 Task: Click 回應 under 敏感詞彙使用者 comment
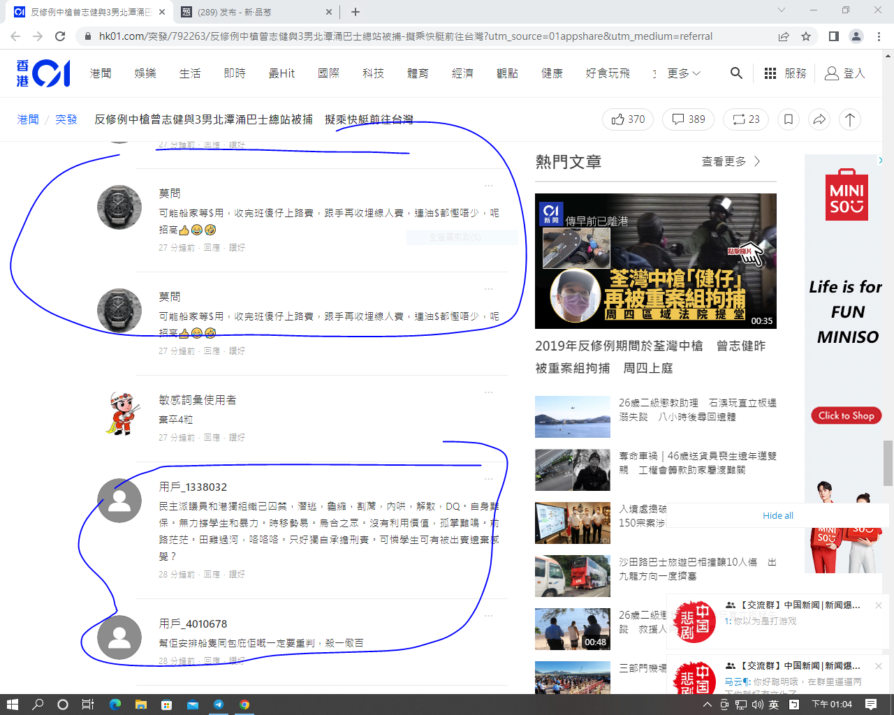pos(212,438)
